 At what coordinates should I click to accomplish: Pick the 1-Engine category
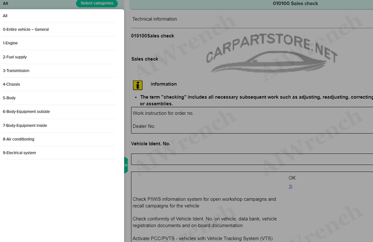[x=10, y=43]
